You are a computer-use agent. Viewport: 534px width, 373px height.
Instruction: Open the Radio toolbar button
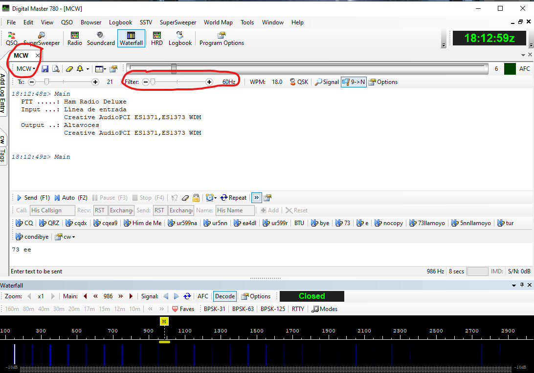(x=75, y=39)
